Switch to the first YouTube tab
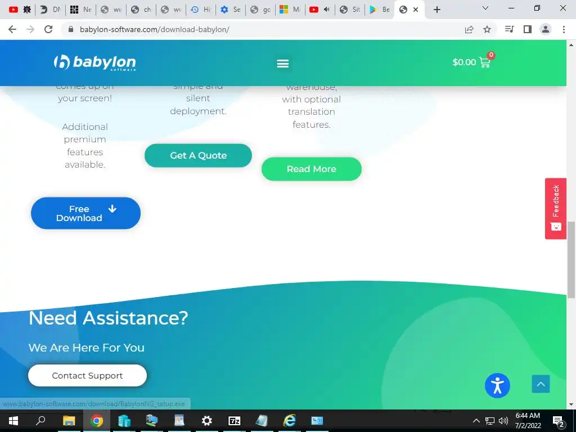The width and height of the screenshot is (576, 432). click(x=13, y=10)
